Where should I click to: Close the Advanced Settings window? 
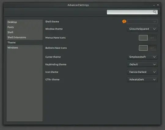[158, 5]
